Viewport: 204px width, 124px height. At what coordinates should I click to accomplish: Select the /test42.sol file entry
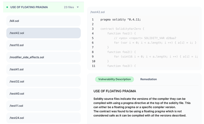[x=43, y=33]
